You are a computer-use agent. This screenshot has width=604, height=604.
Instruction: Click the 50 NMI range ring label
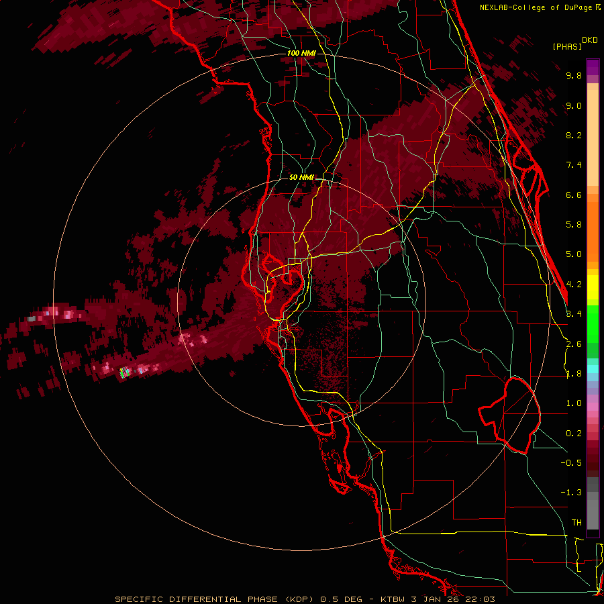[x=301, y=178]
